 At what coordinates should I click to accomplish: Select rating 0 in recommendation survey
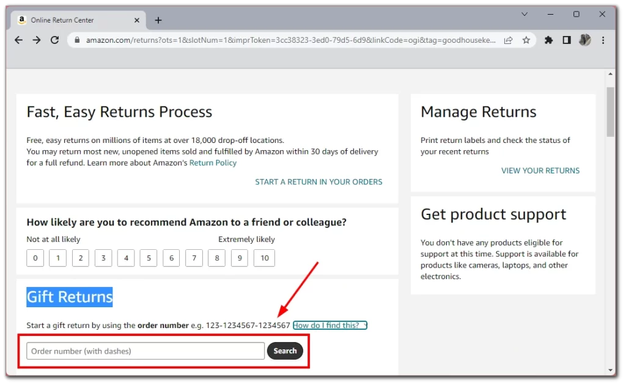[35, 258]
